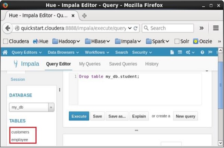The width and height of the screenshot is (224, 148).
Task: Open the History tab
Action: point(152,64)
